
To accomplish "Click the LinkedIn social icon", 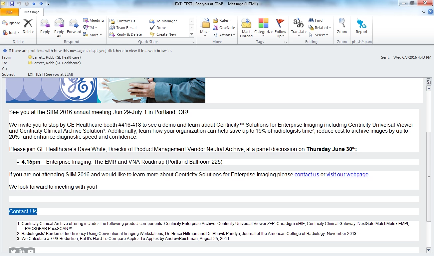I will coord(22,251).
